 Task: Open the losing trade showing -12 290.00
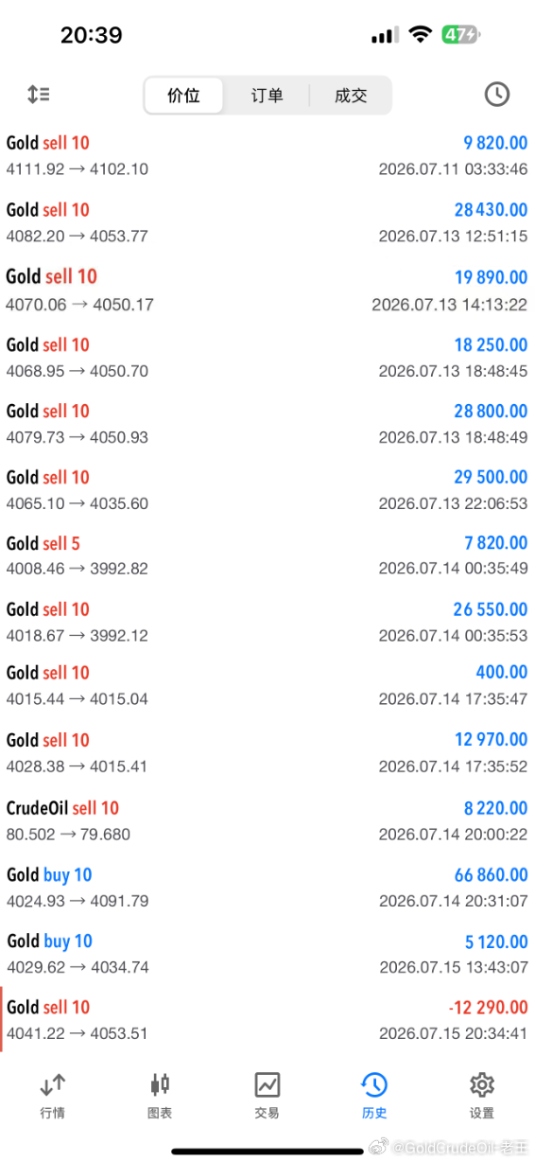coord(267,1020)
